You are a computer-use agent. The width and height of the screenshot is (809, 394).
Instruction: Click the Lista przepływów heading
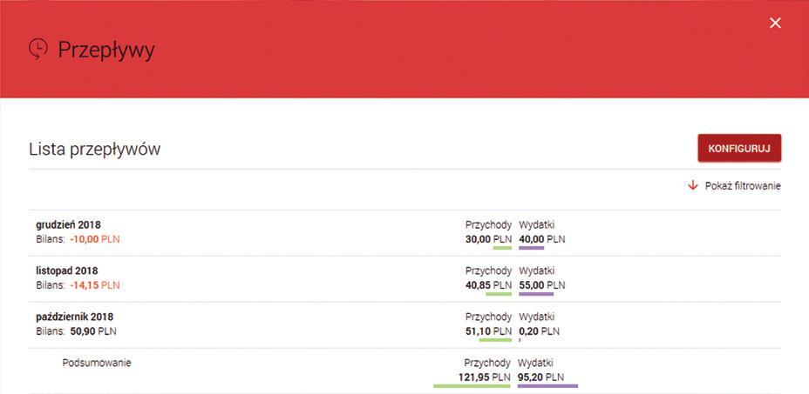94,150
